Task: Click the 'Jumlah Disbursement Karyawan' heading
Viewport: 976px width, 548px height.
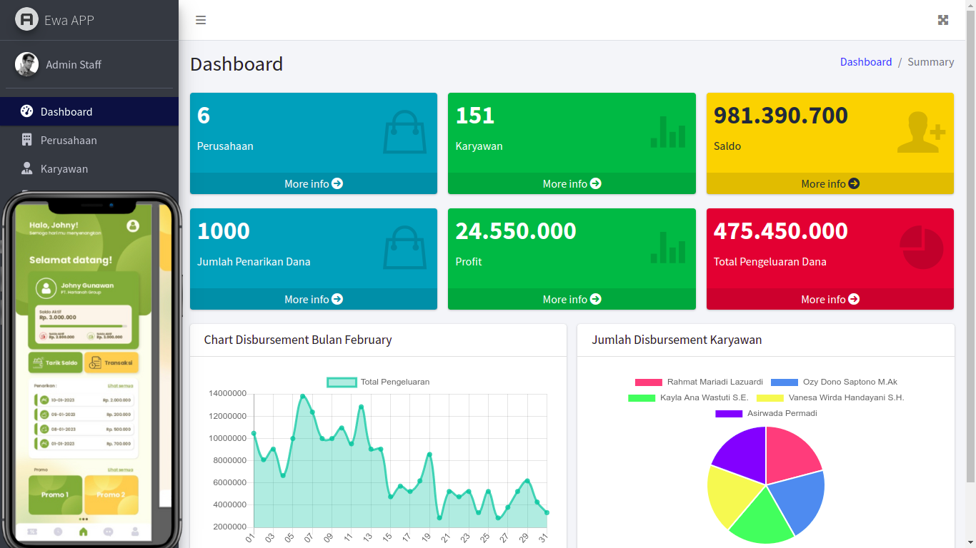Action: (x=677, y=340)
